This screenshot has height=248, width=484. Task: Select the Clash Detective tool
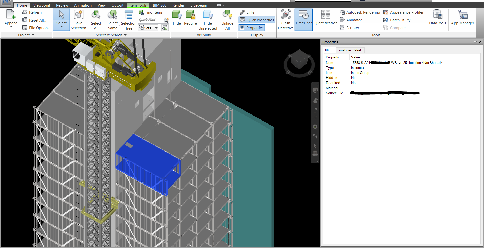click(x=286, y=20)
